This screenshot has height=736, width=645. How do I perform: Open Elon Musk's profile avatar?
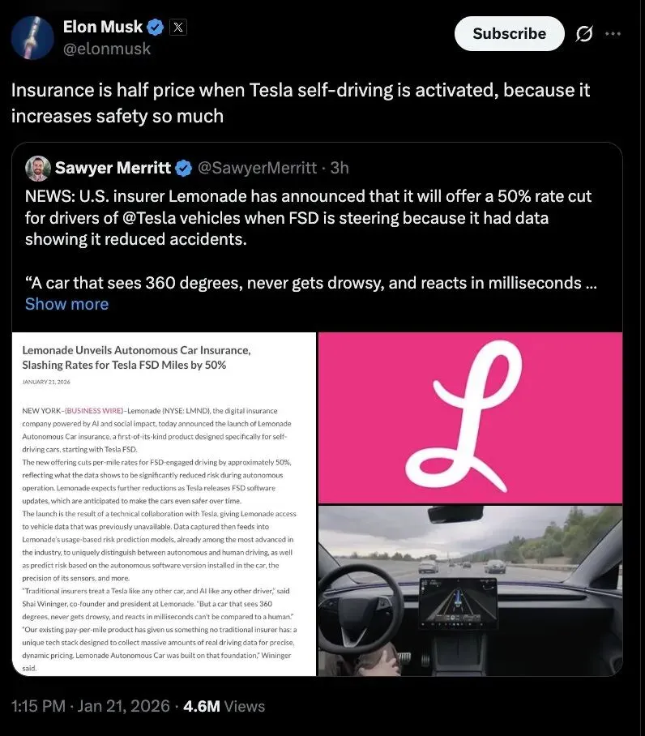click(x=32, y=37)
